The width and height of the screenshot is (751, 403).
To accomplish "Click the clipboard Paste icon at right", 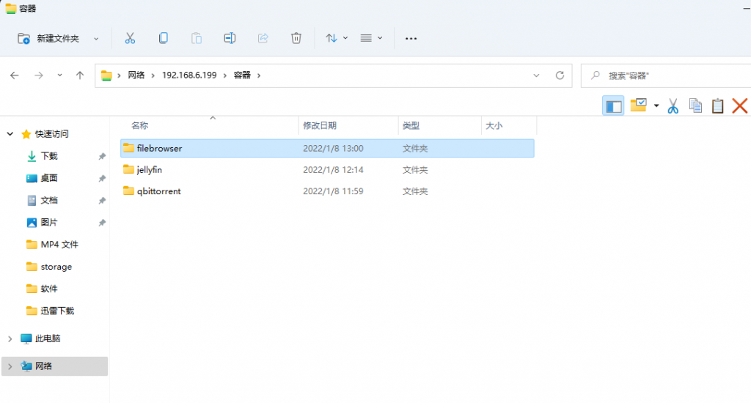I will coord(717,106).
